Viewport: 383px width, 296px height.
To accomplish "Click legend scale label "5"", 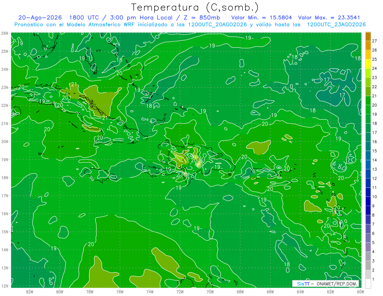I will coord(373,243).
